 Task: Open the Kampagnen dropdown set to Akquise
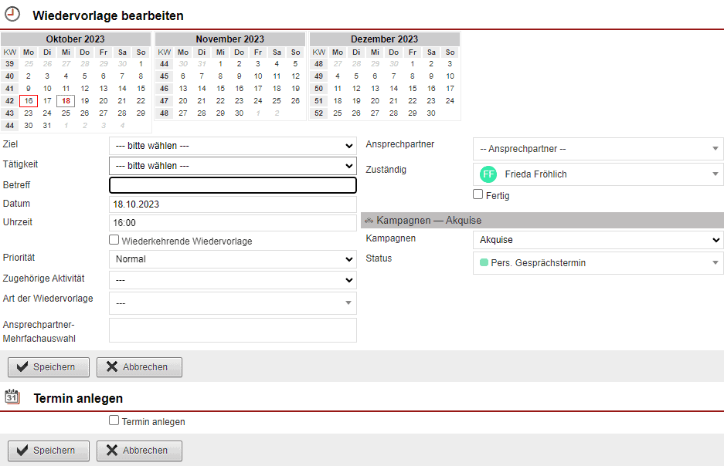tap(597, 240)
